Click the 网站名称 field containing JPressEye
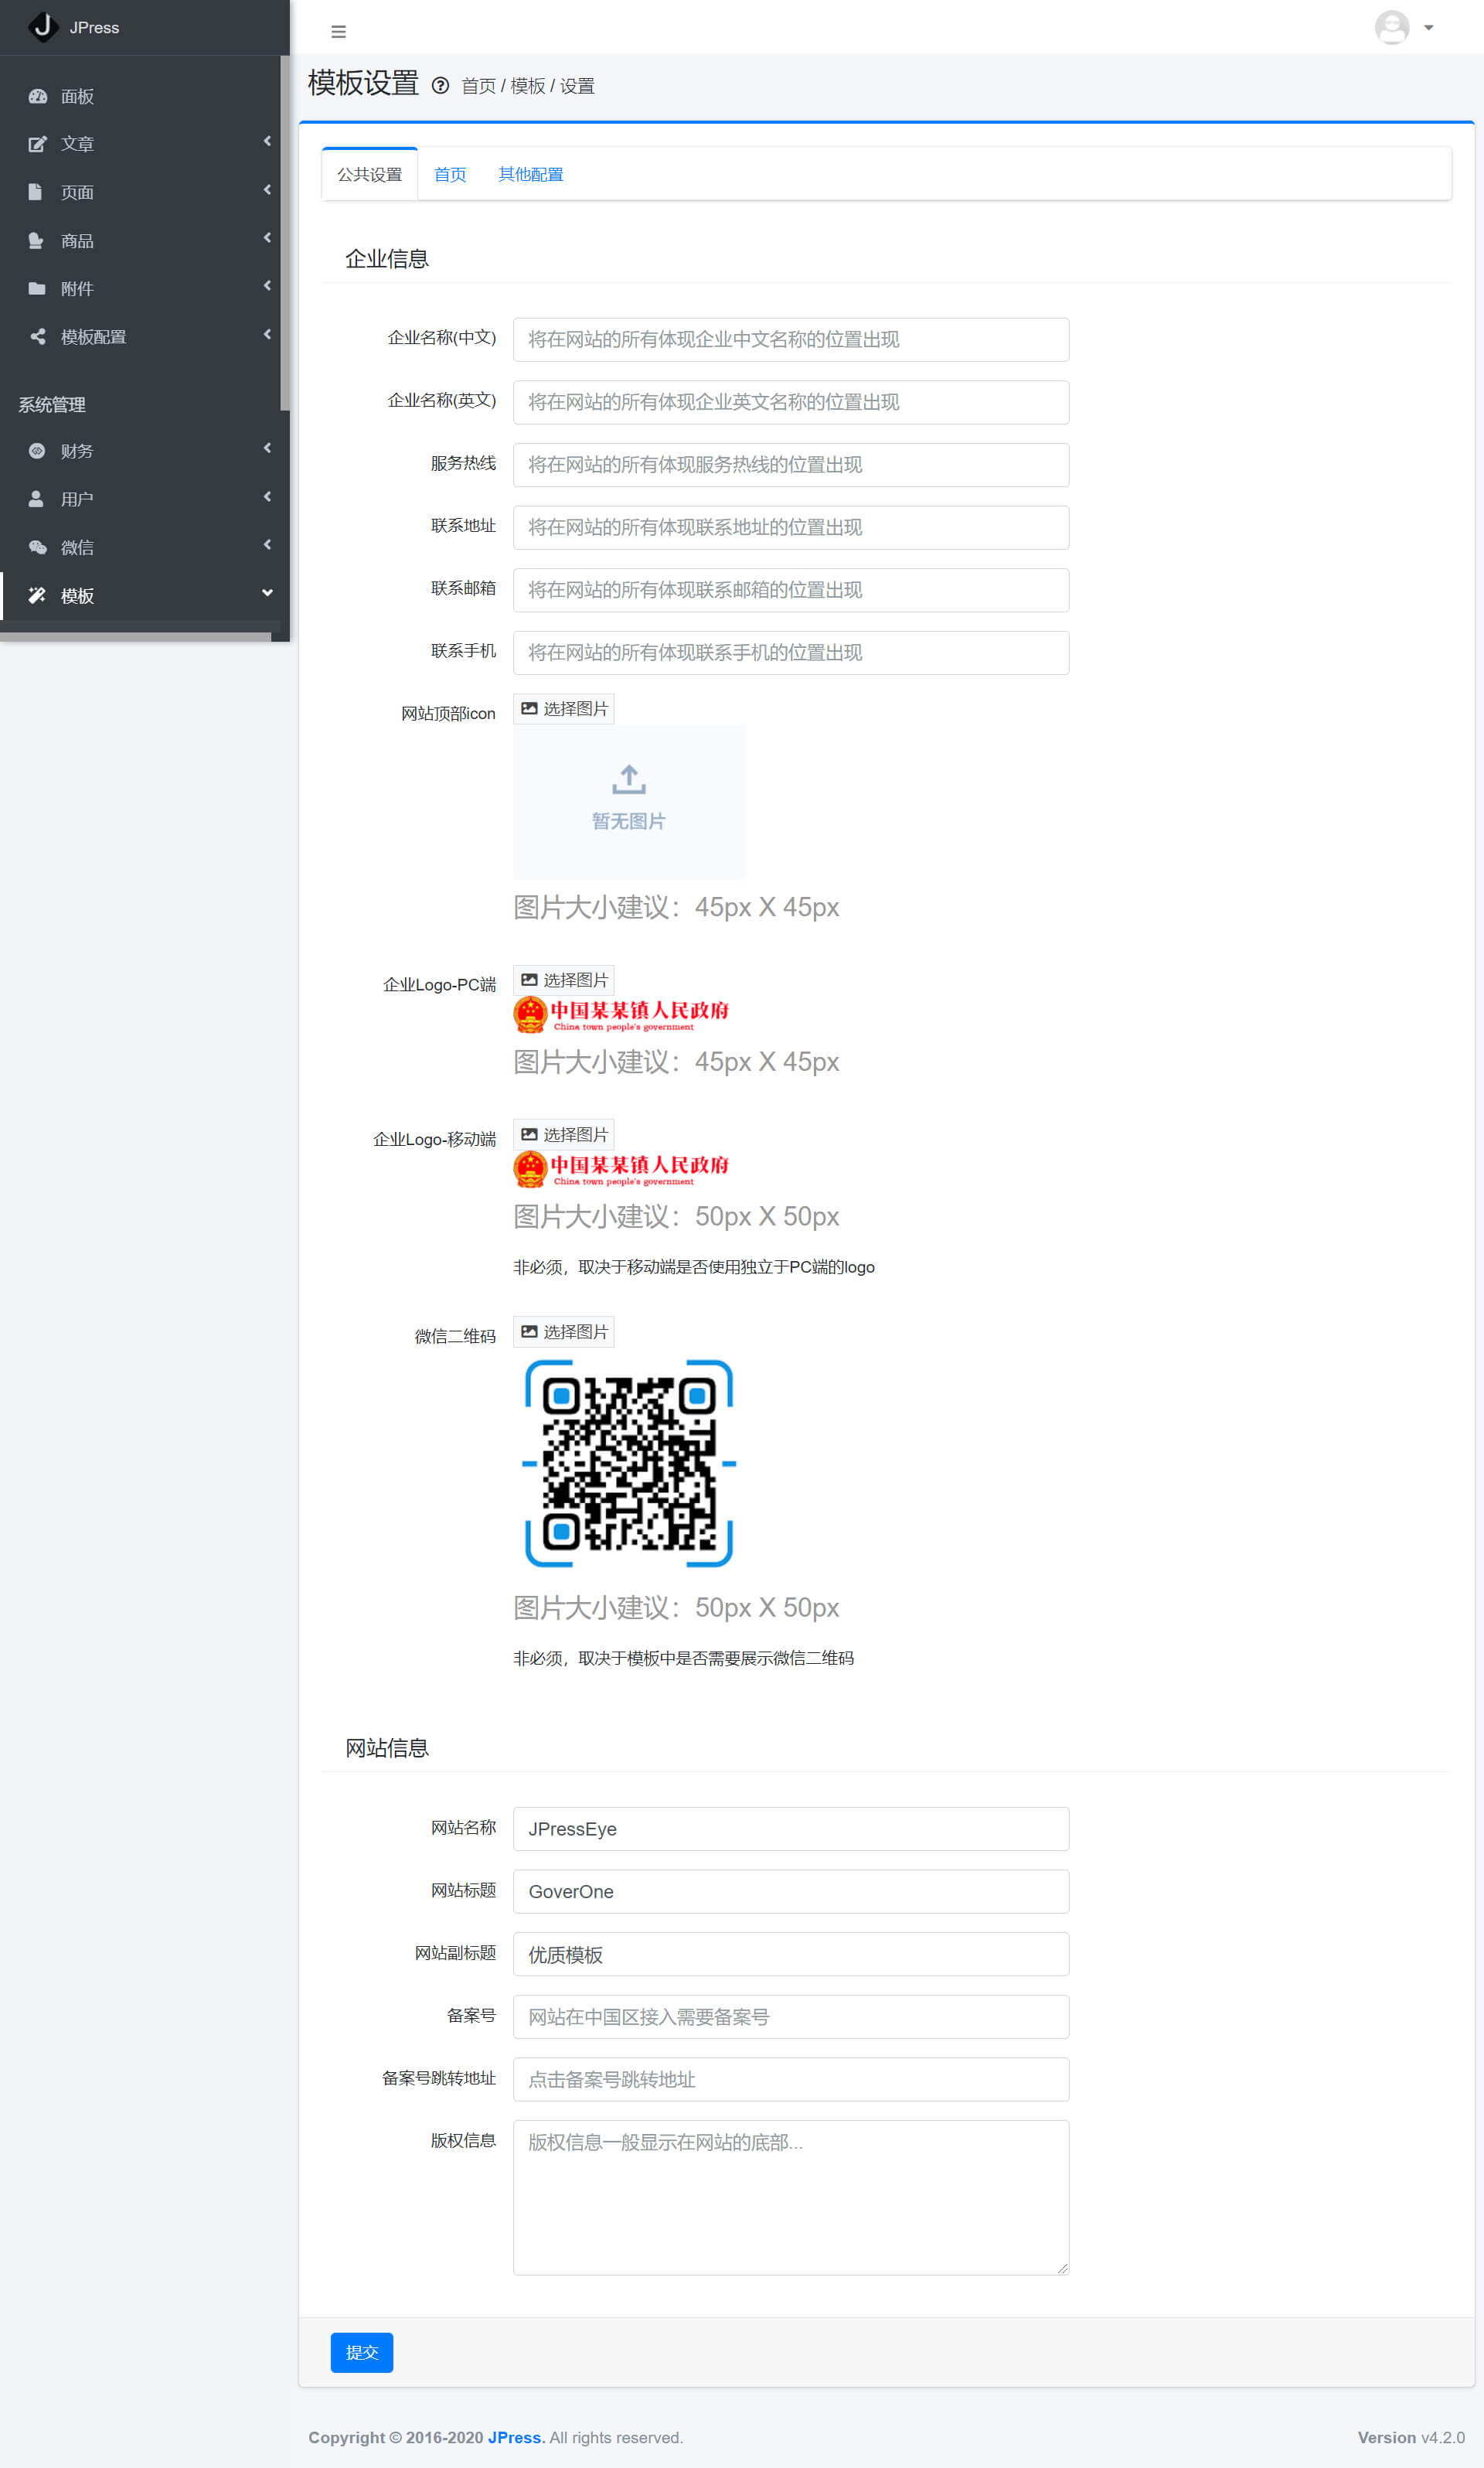The image size is (1484, 2468). point(791,1829)
